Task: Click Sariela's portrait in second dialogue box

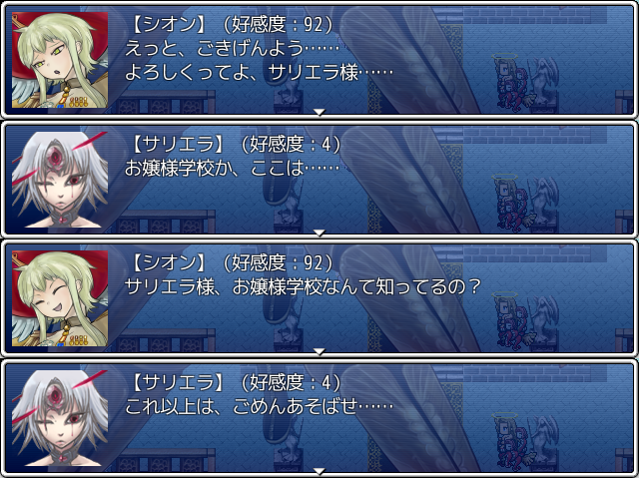Action: tap(60, 180)
